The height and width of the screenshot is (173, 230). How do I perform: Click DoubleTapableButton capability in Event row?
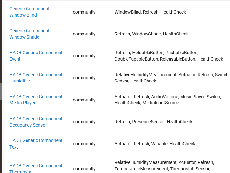[137, 59]
